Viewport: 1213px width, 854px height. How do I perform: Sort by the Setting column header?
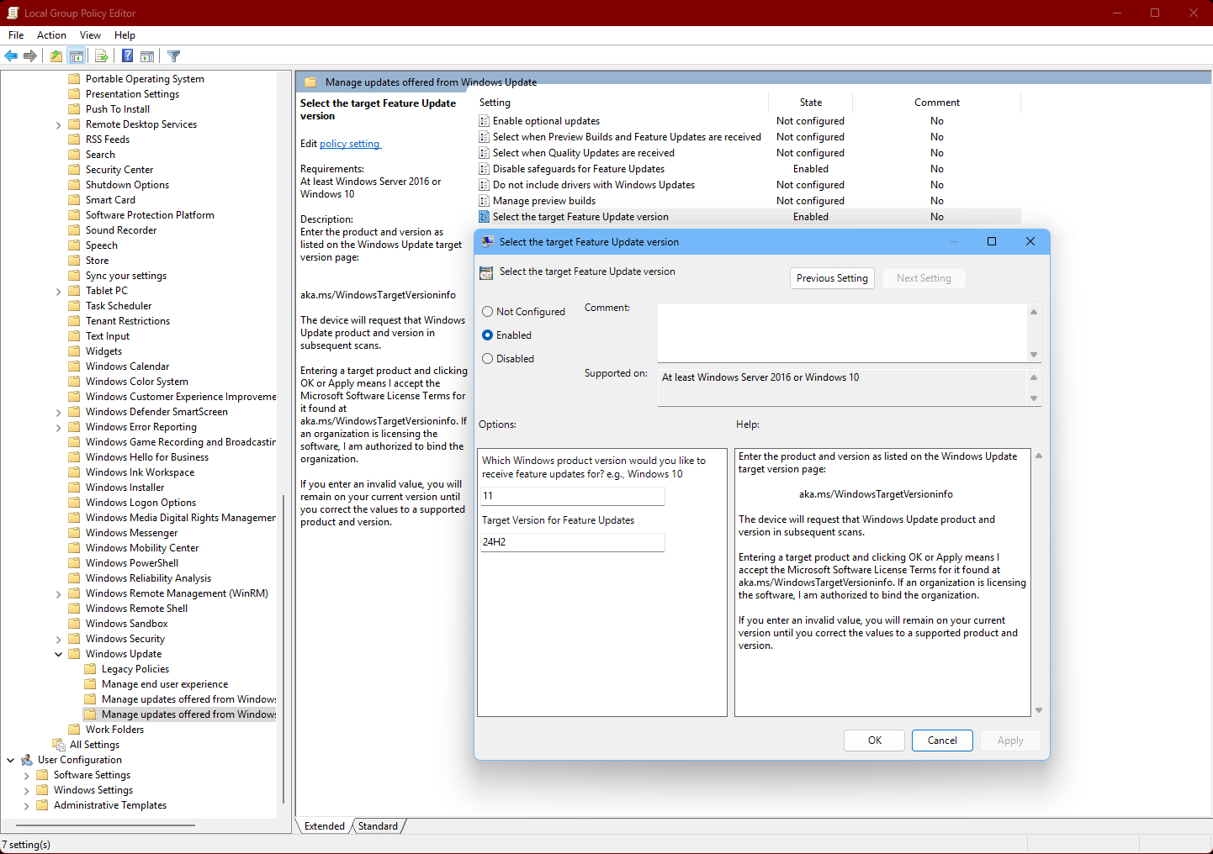pos(622,103)
